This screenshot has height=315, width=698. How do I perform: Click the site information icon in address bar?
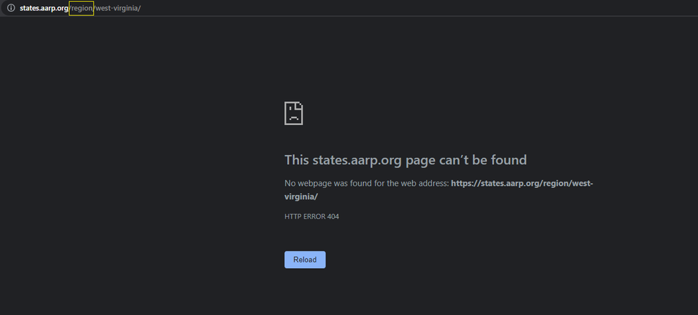(10, 8)
